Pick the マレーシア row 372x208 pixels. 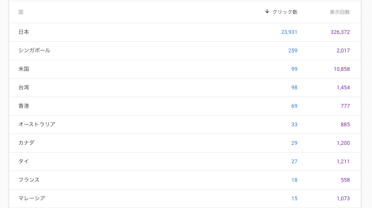tap(32, 198)
